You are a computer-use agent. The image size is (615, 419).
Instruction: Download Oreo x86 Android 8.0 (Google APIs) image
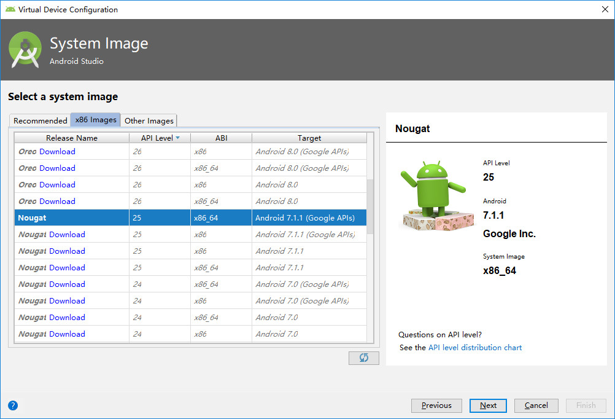pos(57,152)
